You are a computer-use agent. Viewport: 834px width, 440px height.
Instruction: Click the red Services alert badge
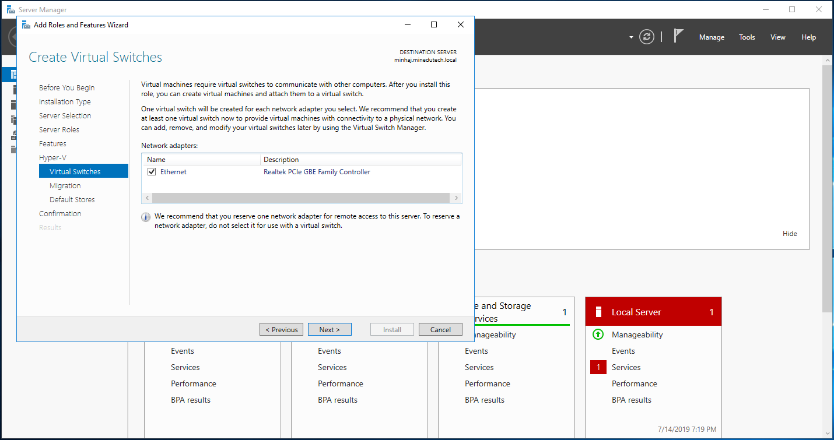click(598, 367)
